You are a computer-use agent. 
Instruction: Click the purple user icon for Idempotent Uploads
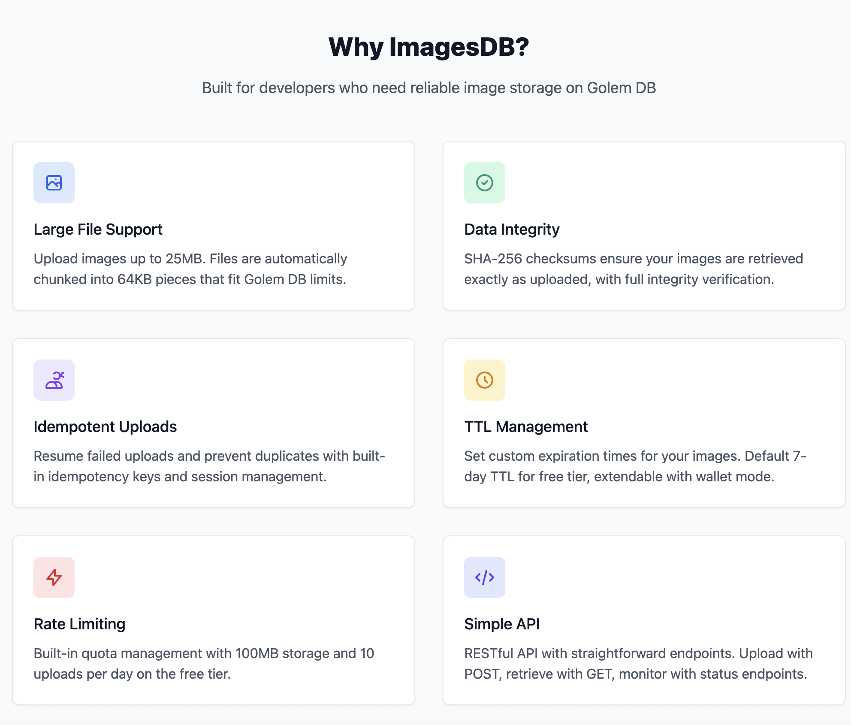point(54,380)
